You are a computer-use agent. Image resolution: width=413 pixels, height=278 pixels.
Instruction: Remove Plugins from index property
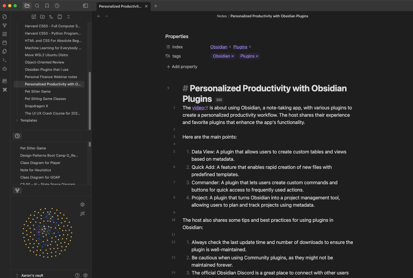coord(250,47)
